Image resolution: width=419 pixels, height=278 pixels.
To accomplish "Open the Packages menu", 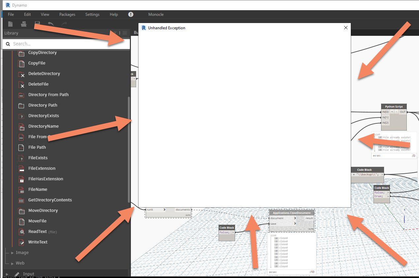I will [x=67, y=14].
